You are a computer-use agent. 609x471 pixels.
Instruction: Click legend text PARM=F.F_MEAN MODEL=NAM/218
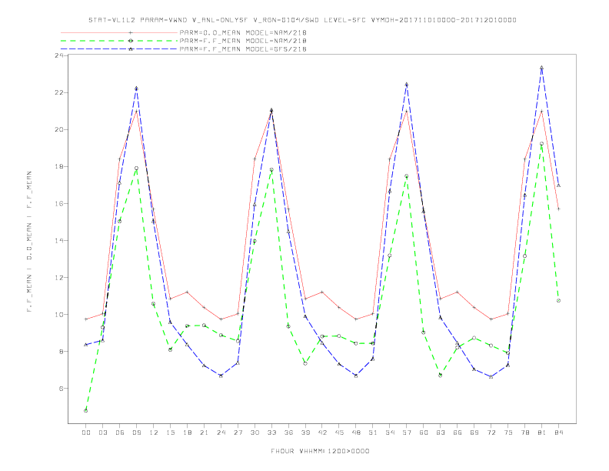tap(243, 41)
